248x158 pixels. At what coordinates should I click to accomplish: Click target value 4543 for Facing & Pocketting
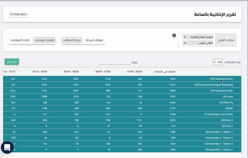click(x=172, y=85)
